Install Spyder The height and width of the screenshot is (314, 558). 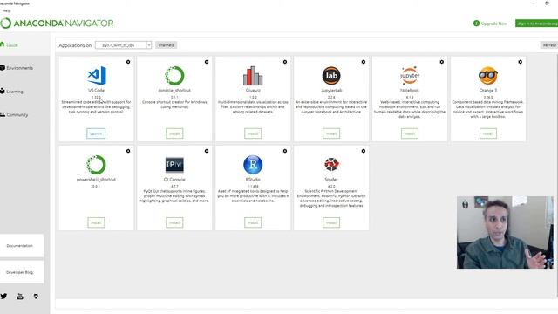[x=331, y=222]
